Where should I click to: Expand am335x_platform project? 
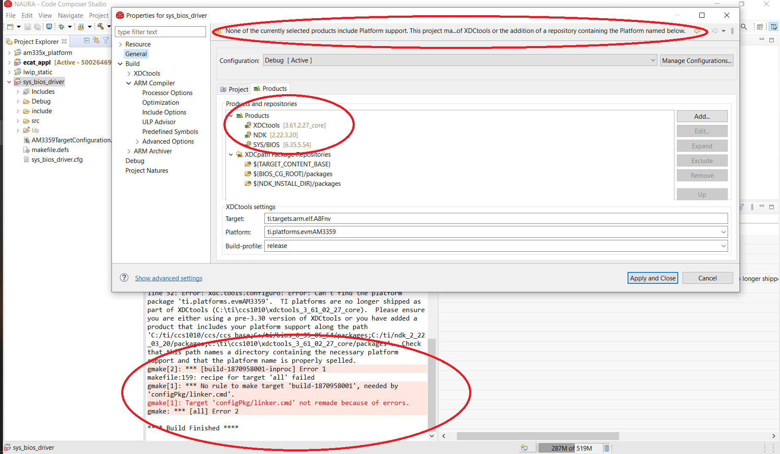pyautogui.click(x=9, y=53)
